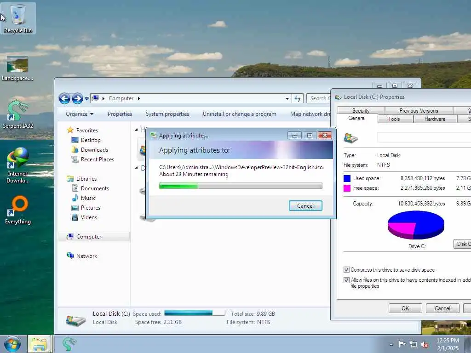Select Libraries in navigation pane

[86, 179]
